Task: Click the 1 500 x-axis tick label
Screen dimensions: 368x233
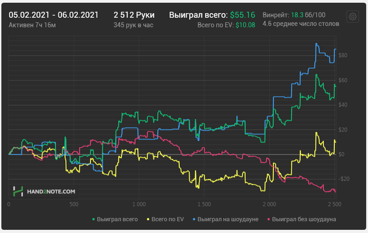Action: coord(204,205)
